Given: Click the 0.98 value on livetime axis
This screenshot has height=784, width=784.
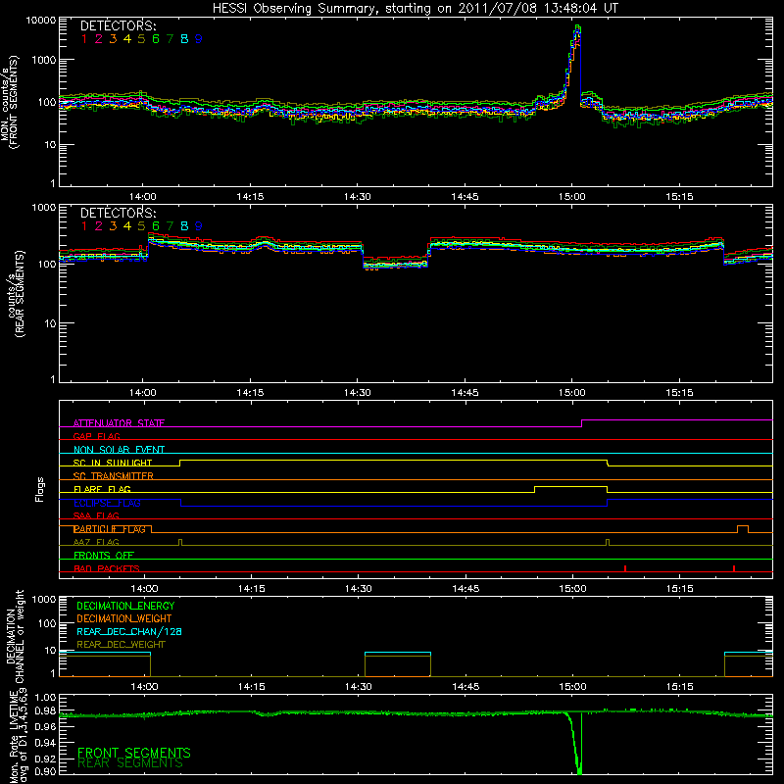Looking at the screenshot, I should (x=45, y=710).
